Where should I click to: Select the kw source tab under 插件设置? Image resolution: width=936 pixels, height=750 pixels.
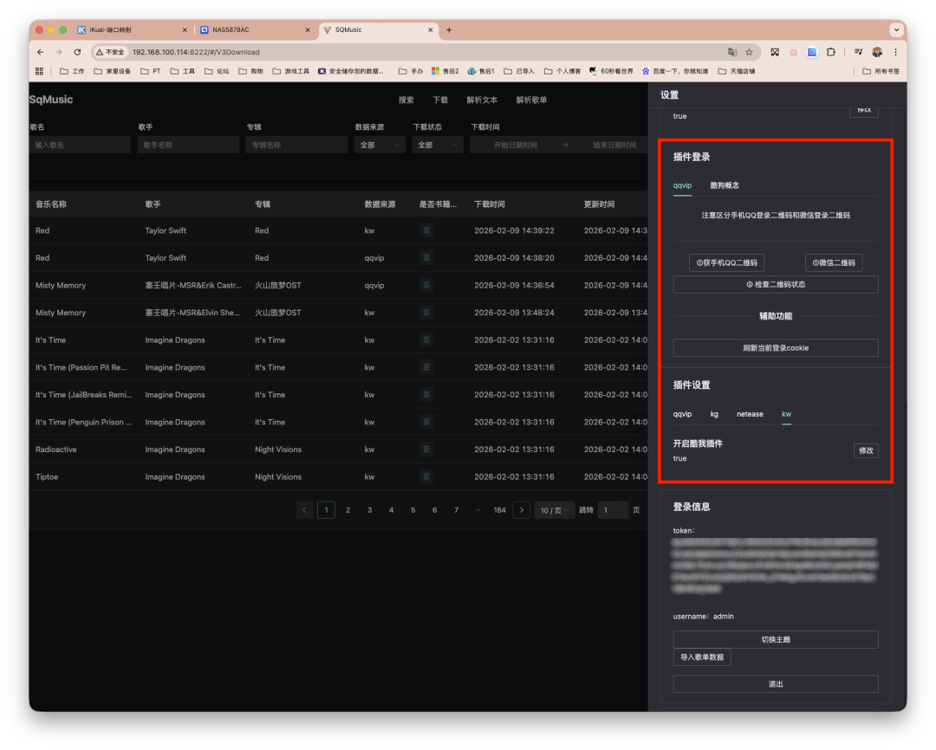coord(786,414)
